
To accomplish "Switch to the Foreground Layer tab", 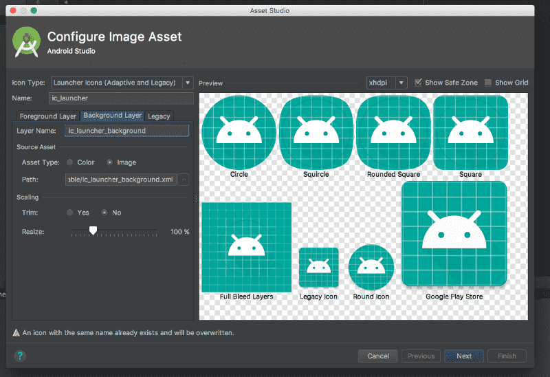I will (48, 116).
